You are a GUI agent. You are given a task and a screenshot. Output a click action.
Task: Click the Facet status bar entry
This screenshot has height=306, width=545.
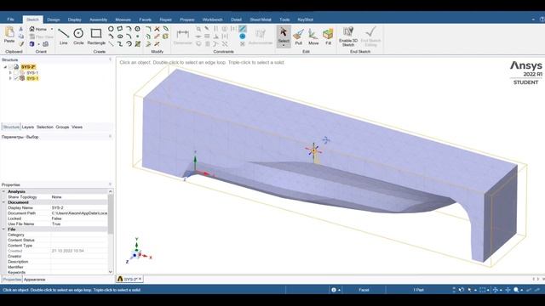364,290
